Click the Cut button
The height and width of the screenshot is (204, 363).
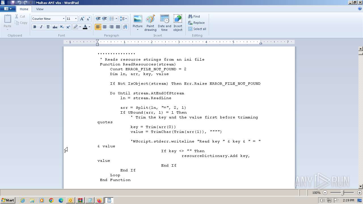(20, 16)
